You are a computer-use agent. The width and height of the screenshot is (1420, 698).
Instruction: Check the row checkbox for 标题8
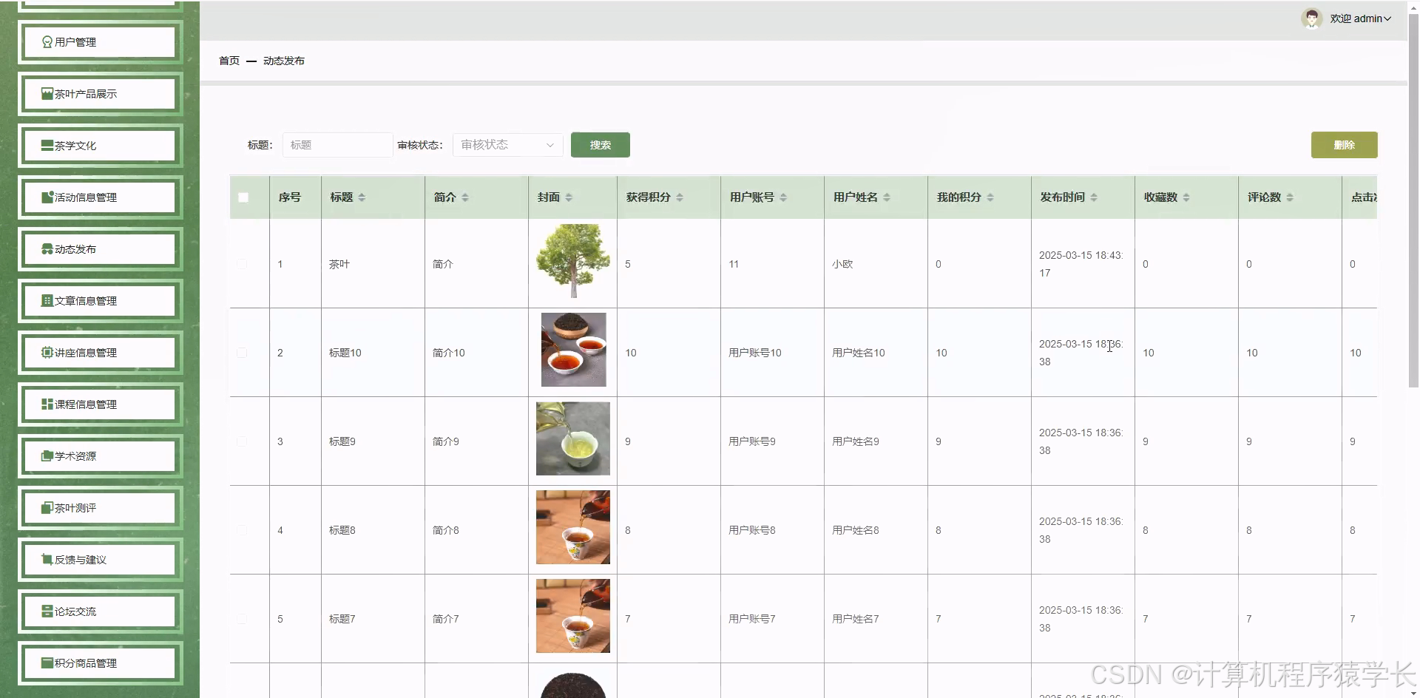point(242,530)
